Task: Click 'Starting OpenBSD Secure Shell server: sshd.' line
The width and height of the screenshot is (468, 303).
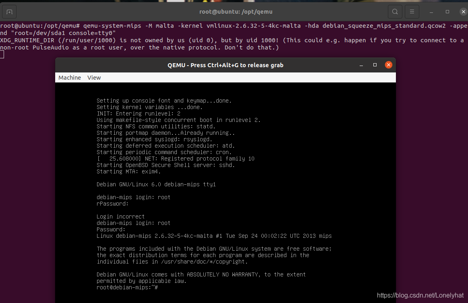Action: [x=166, y=165]
